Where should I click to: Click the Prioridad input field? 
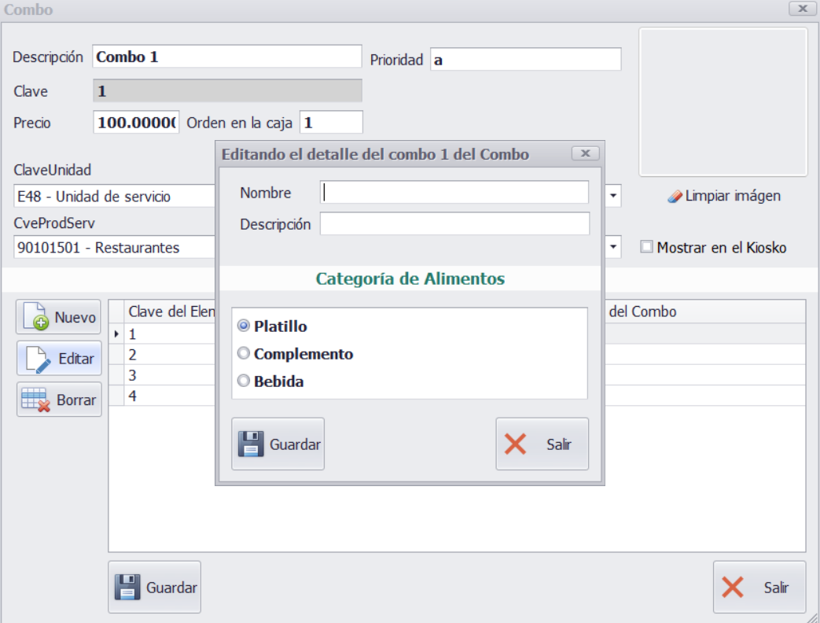[x=525, y=59]
